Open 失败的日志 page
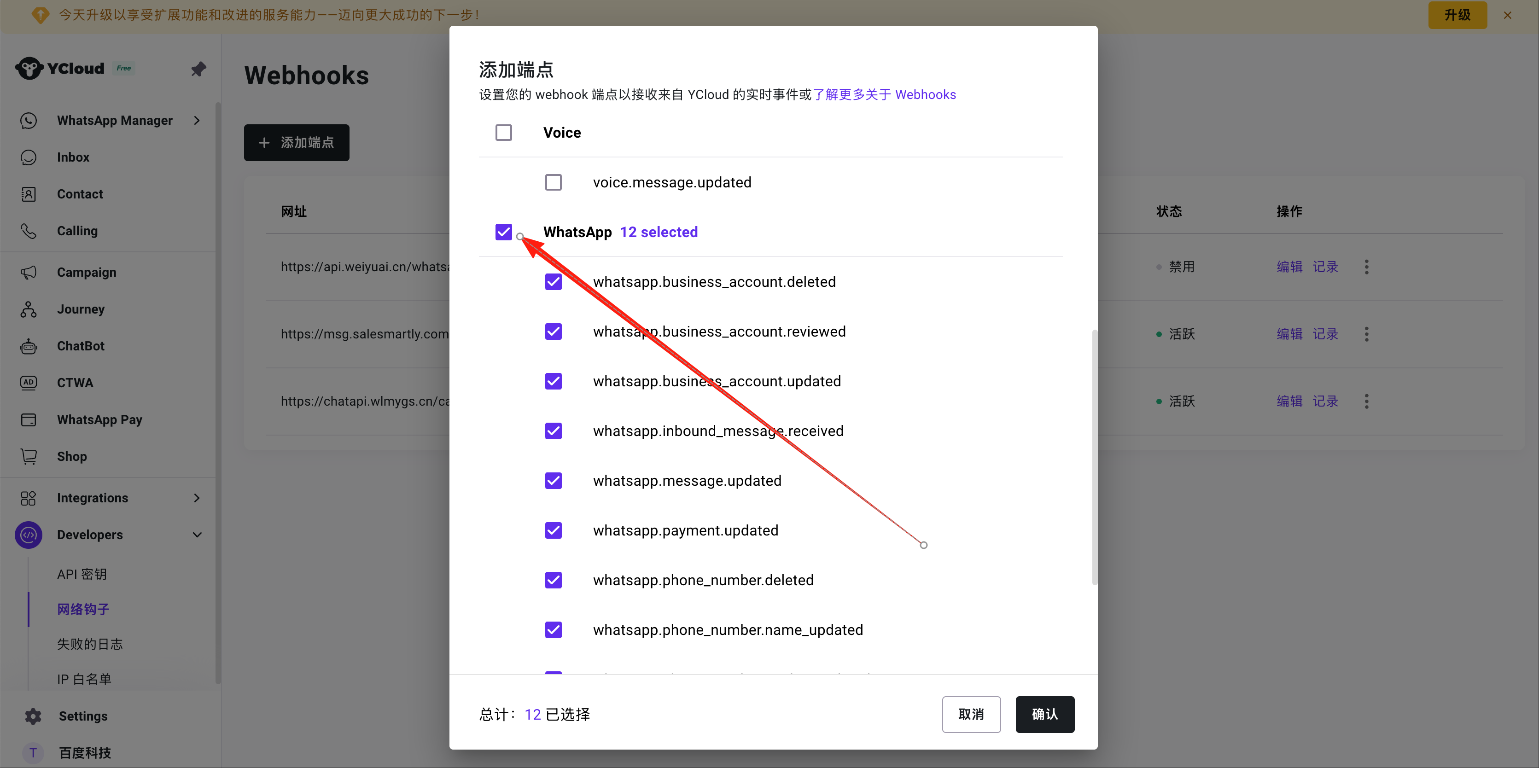Screen dimensions: 1539x768 90,644
